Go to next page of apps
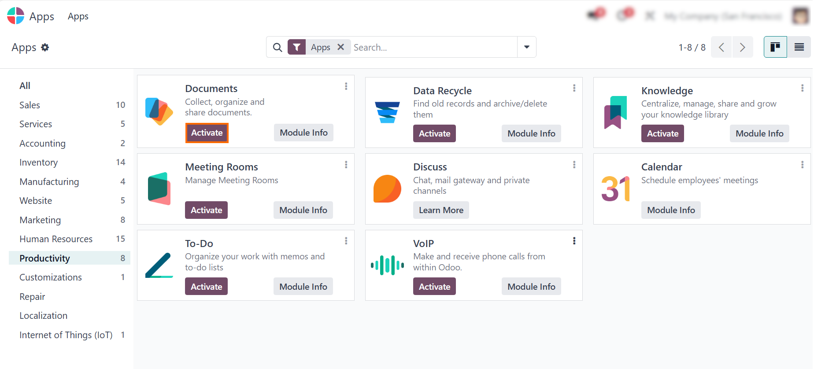 click(x=743, y=47)
